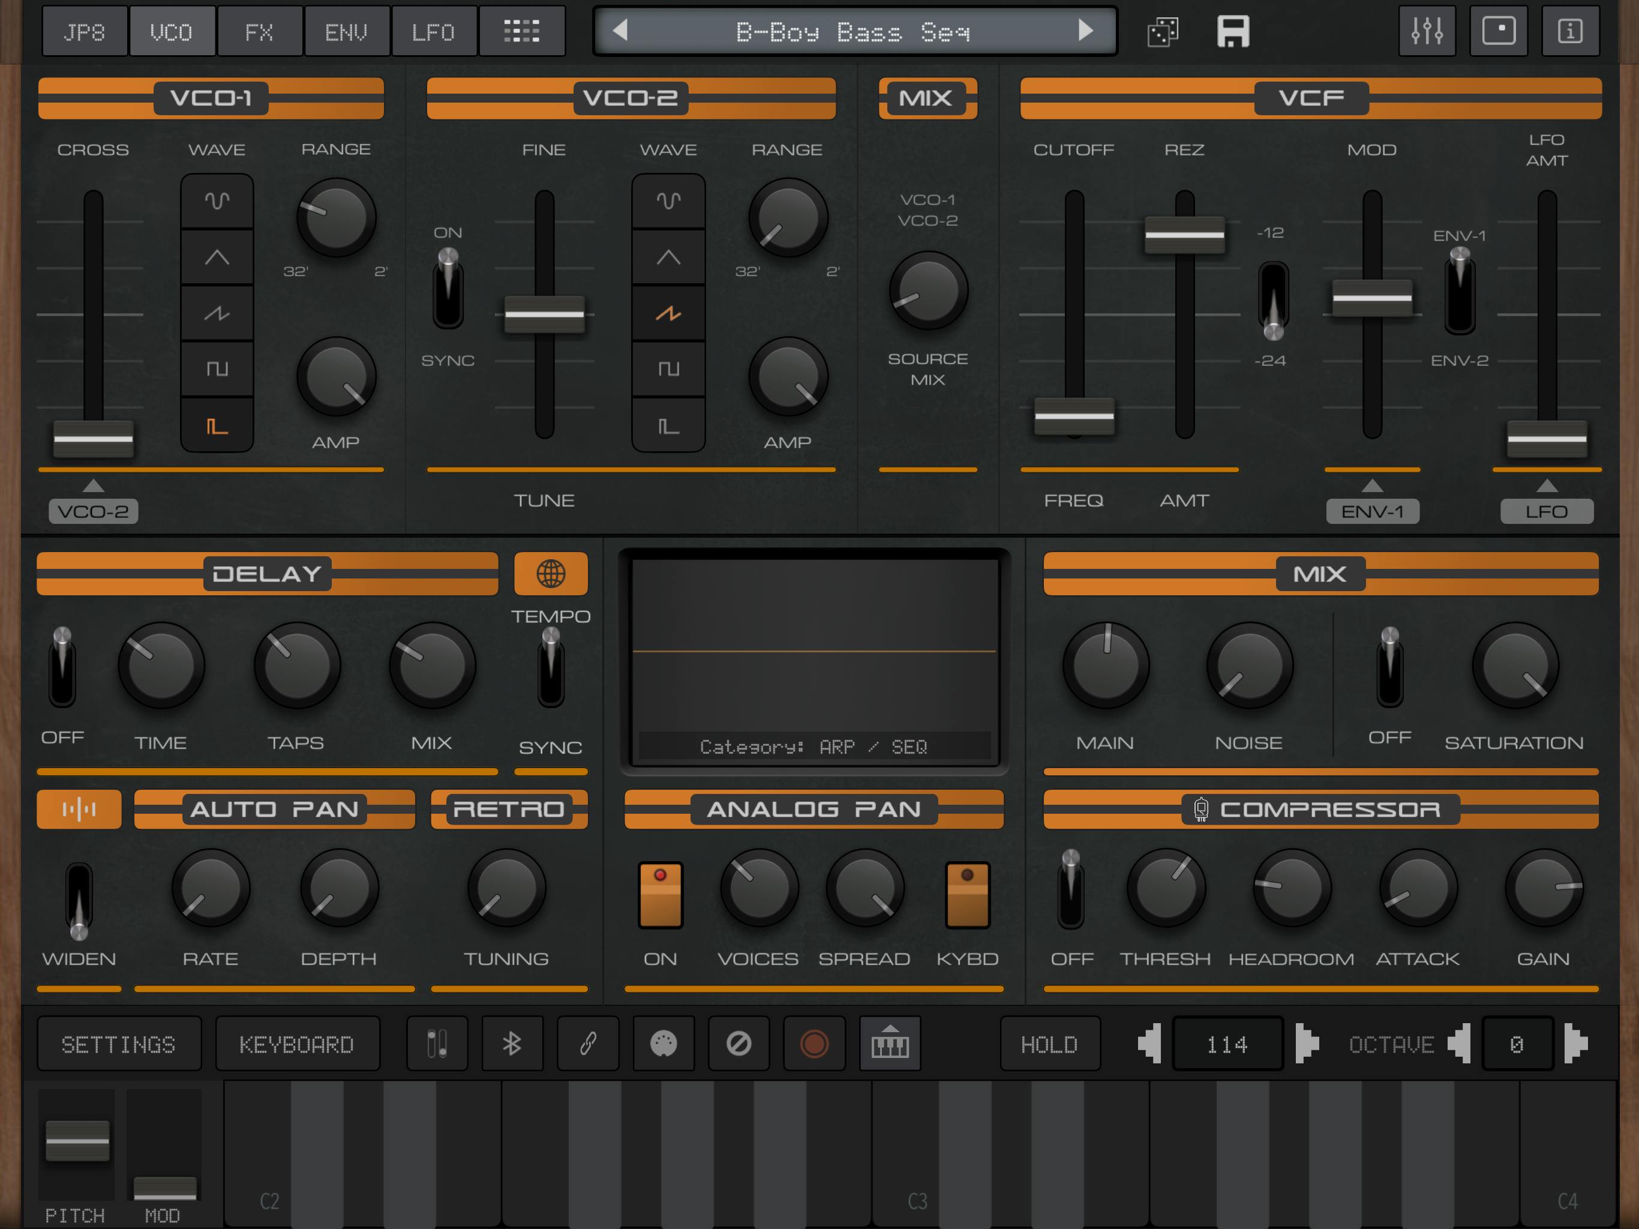Select VCO-2 sine waveform
This screenshot has height=1229, width=1639.
click(x=668, y=201)
